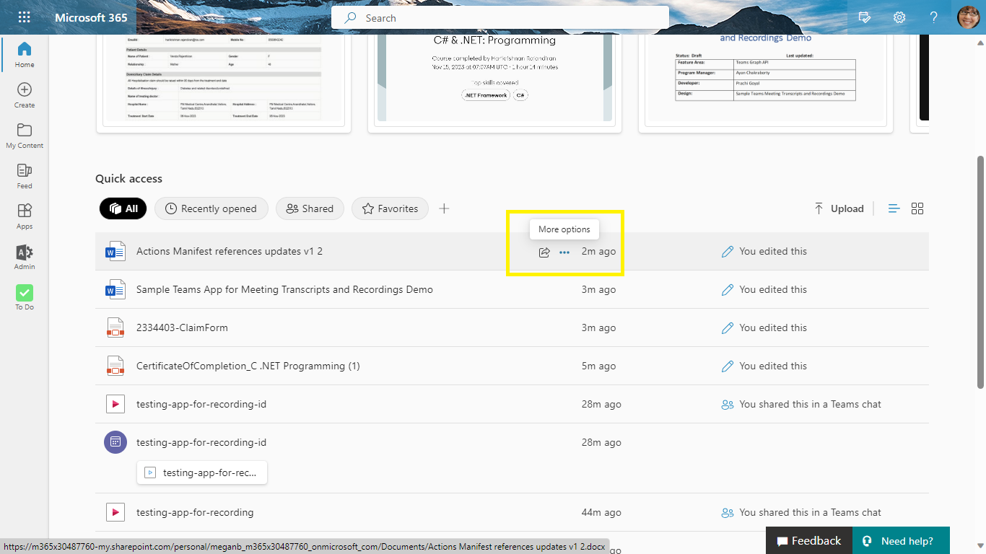This screenshot has height=554, width=986.
Task: Click 'You edited this' for 2334403-ClaimForm
Action: [x=773, y=327]
